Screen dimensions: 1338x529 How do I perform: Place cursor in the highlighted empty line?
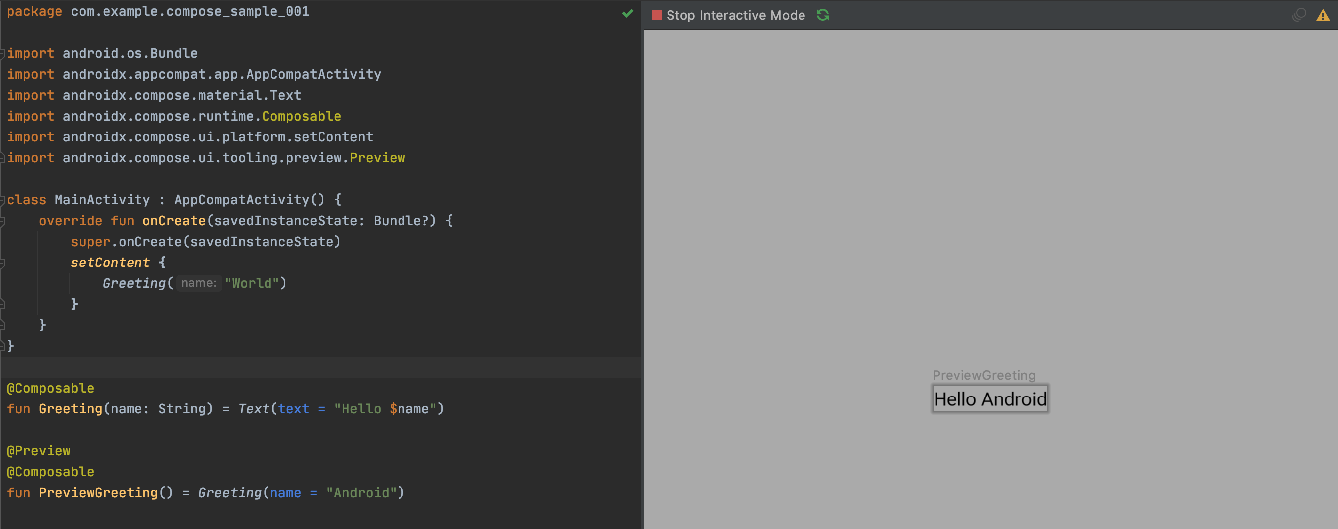[x=312, y=367]
